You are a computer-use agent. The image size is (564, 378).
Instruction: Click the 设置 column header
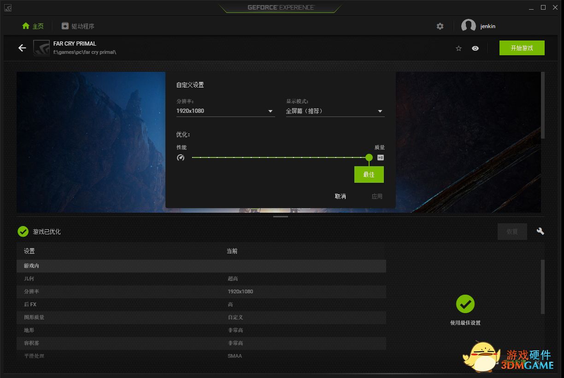click(x=29, y=251)
